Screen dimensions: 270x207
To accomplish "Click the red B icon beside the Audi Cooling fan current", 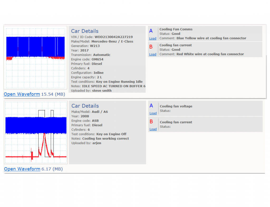I will (151, 122).
